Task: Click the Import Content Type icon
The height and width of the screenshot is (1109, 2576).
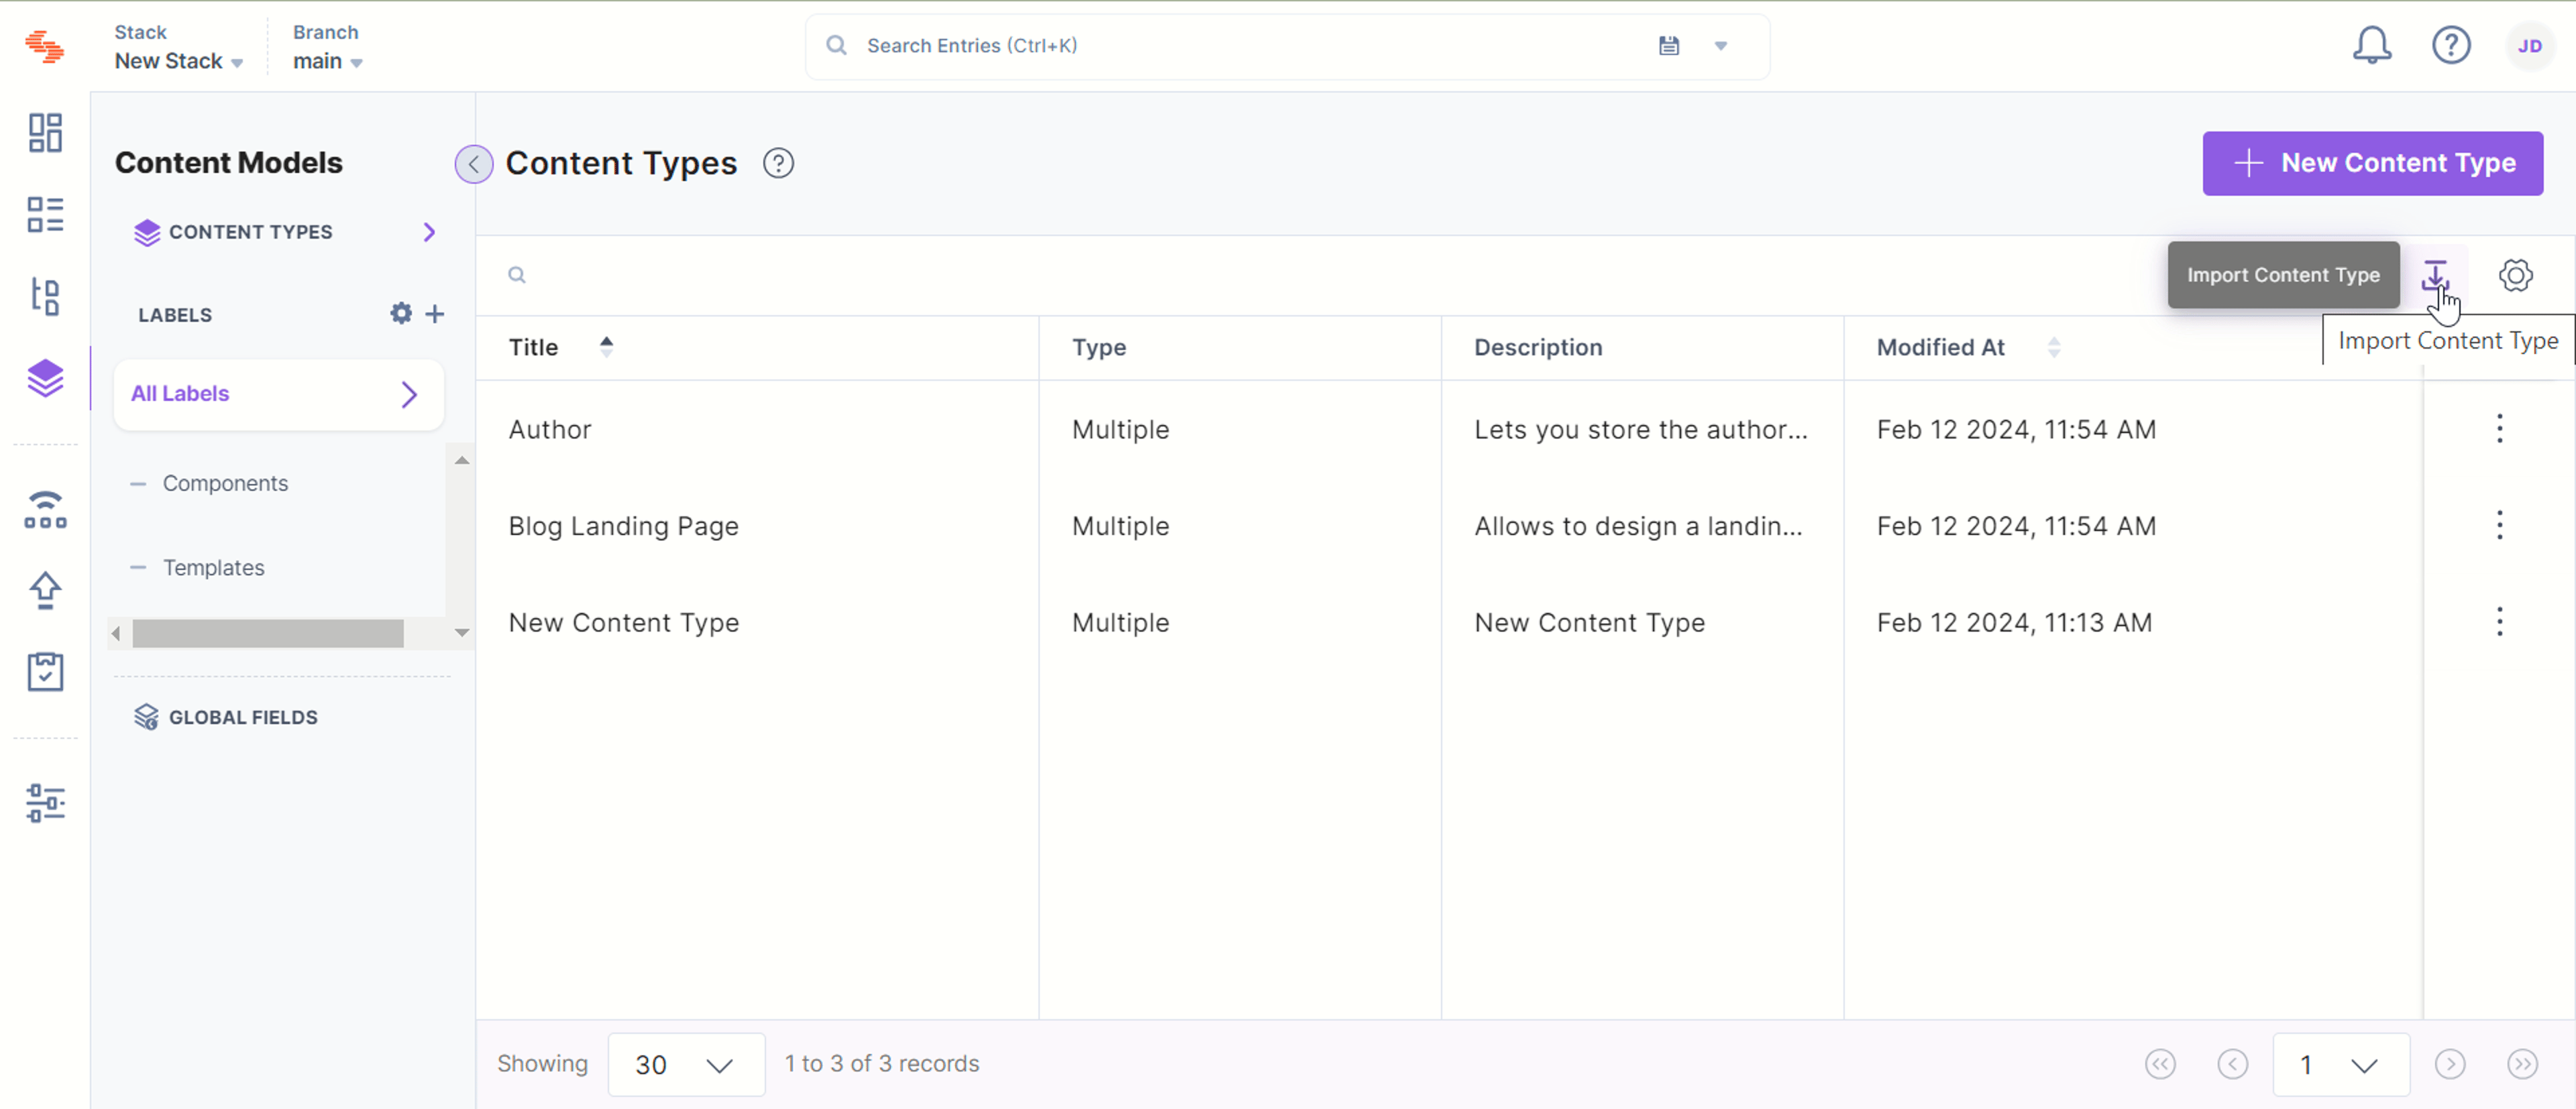Action: point(2434,275)
